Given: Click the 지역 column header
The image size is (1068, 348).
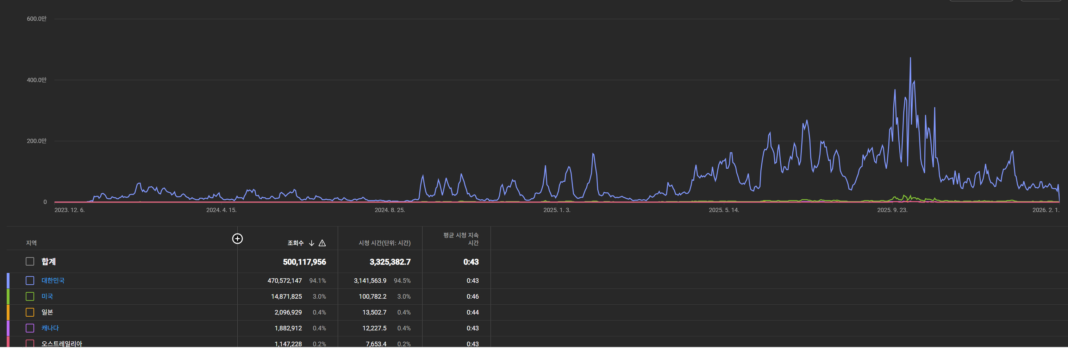Looking at the screenshot, I should (31, 243).
